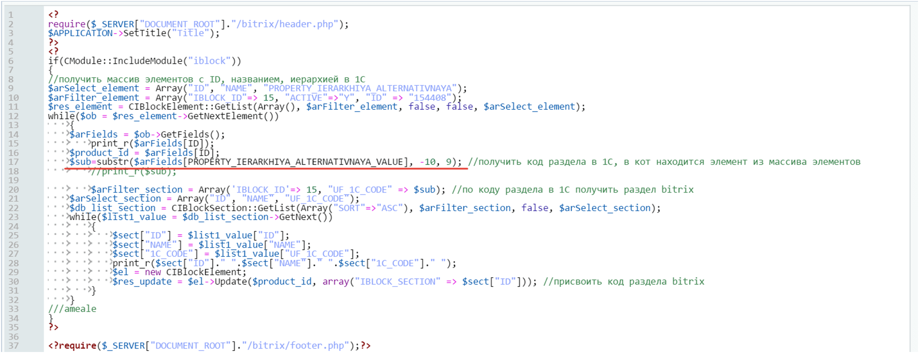Click the commented-out print_r($sub) line
Screen dimensions: 919x353
[x=133, y=171]
